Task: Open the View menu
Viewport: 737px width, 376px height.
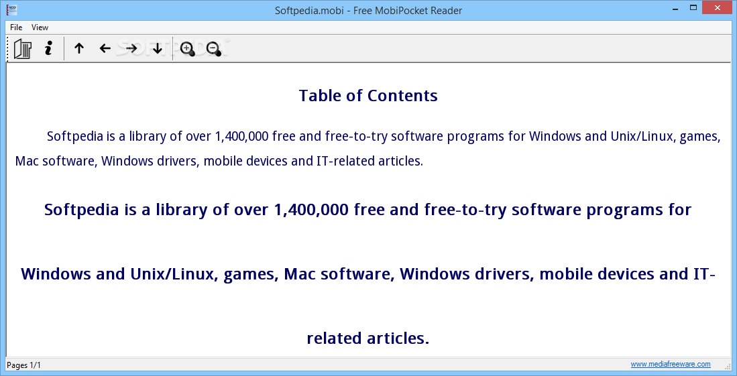Action: 40,27
